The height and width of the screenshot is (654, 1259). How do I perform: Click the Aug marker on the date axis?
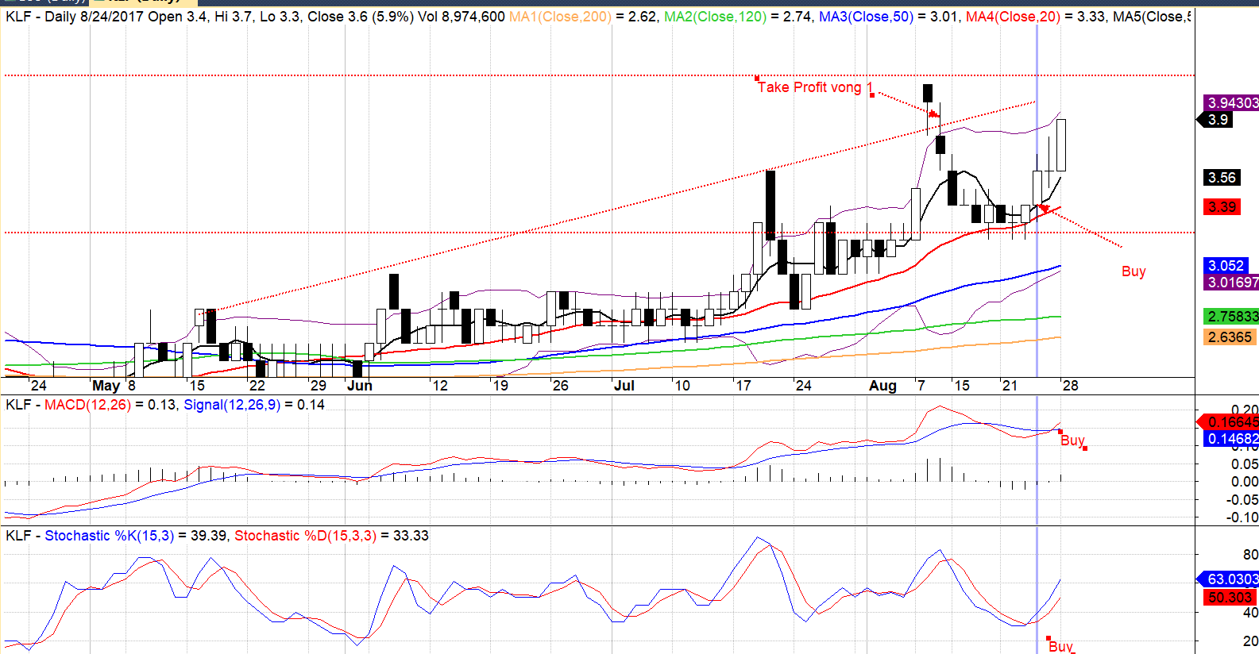tap(882, 386)
